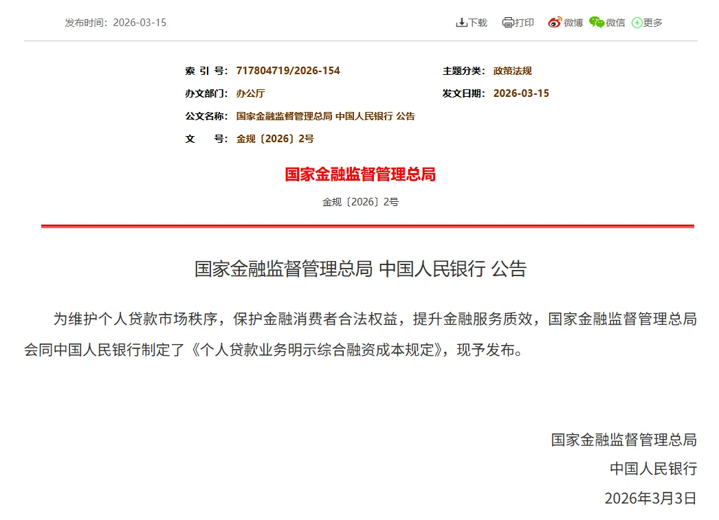Click the 索引号 field label
Screen dimensions: 719x520
click(206, 71)
